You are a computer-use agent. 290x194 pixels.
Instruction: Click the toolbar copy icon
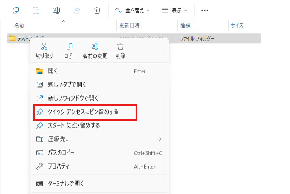[16, 10]
